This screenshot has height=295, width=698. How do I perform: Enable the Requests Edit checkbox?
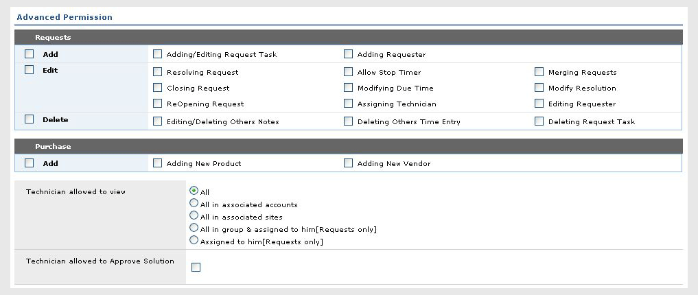pos(30,69)
